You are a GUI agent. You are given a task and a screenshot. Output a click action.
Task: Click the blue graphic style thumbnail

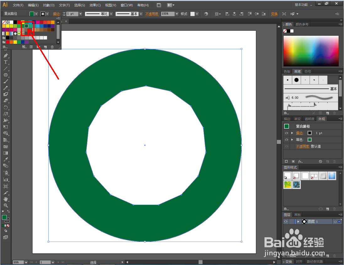(332, 176)
